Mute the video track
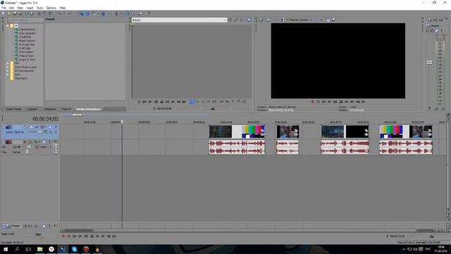Screen dimensions: 451x254 tap(50, 127)
